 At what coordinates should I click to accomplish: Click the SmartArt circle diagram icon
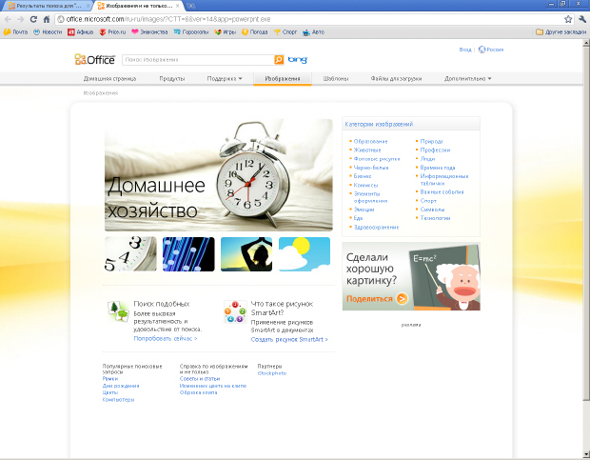point(235,311)
